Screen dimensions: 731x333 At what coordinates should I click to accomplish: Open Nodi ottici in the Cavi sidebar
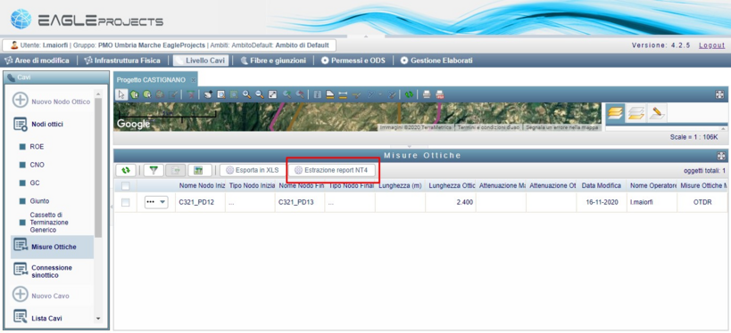39,124
